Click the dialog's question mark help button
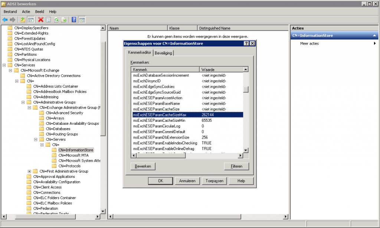The height and width of the screenshot is (228, 380). 246,43
